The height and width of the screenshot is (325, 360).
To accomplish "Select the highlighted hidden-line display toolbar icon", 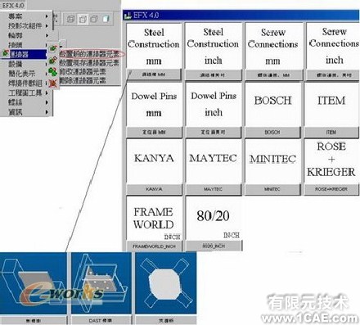I will click(x=83, y=19).
